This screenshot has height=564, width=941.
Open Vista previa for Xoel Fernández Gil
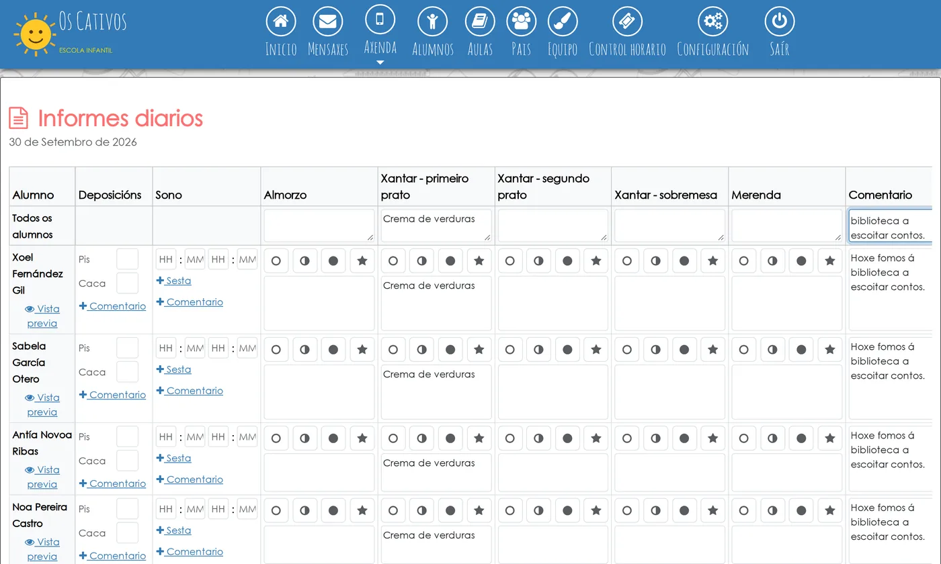click(x=42, y=316)
